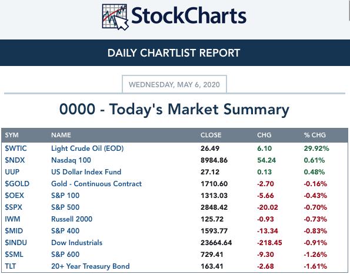350x274 pixels.
Task: Open the $WTIC symbol link
Action: tap(16, 148)
